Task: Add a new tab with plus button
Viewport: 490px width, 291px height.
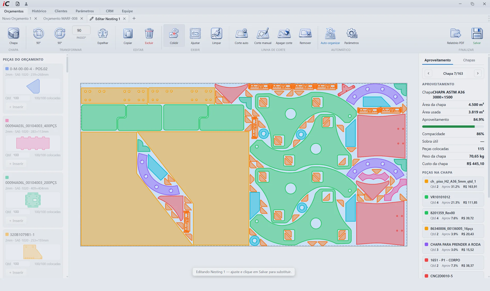Action: 134,19
